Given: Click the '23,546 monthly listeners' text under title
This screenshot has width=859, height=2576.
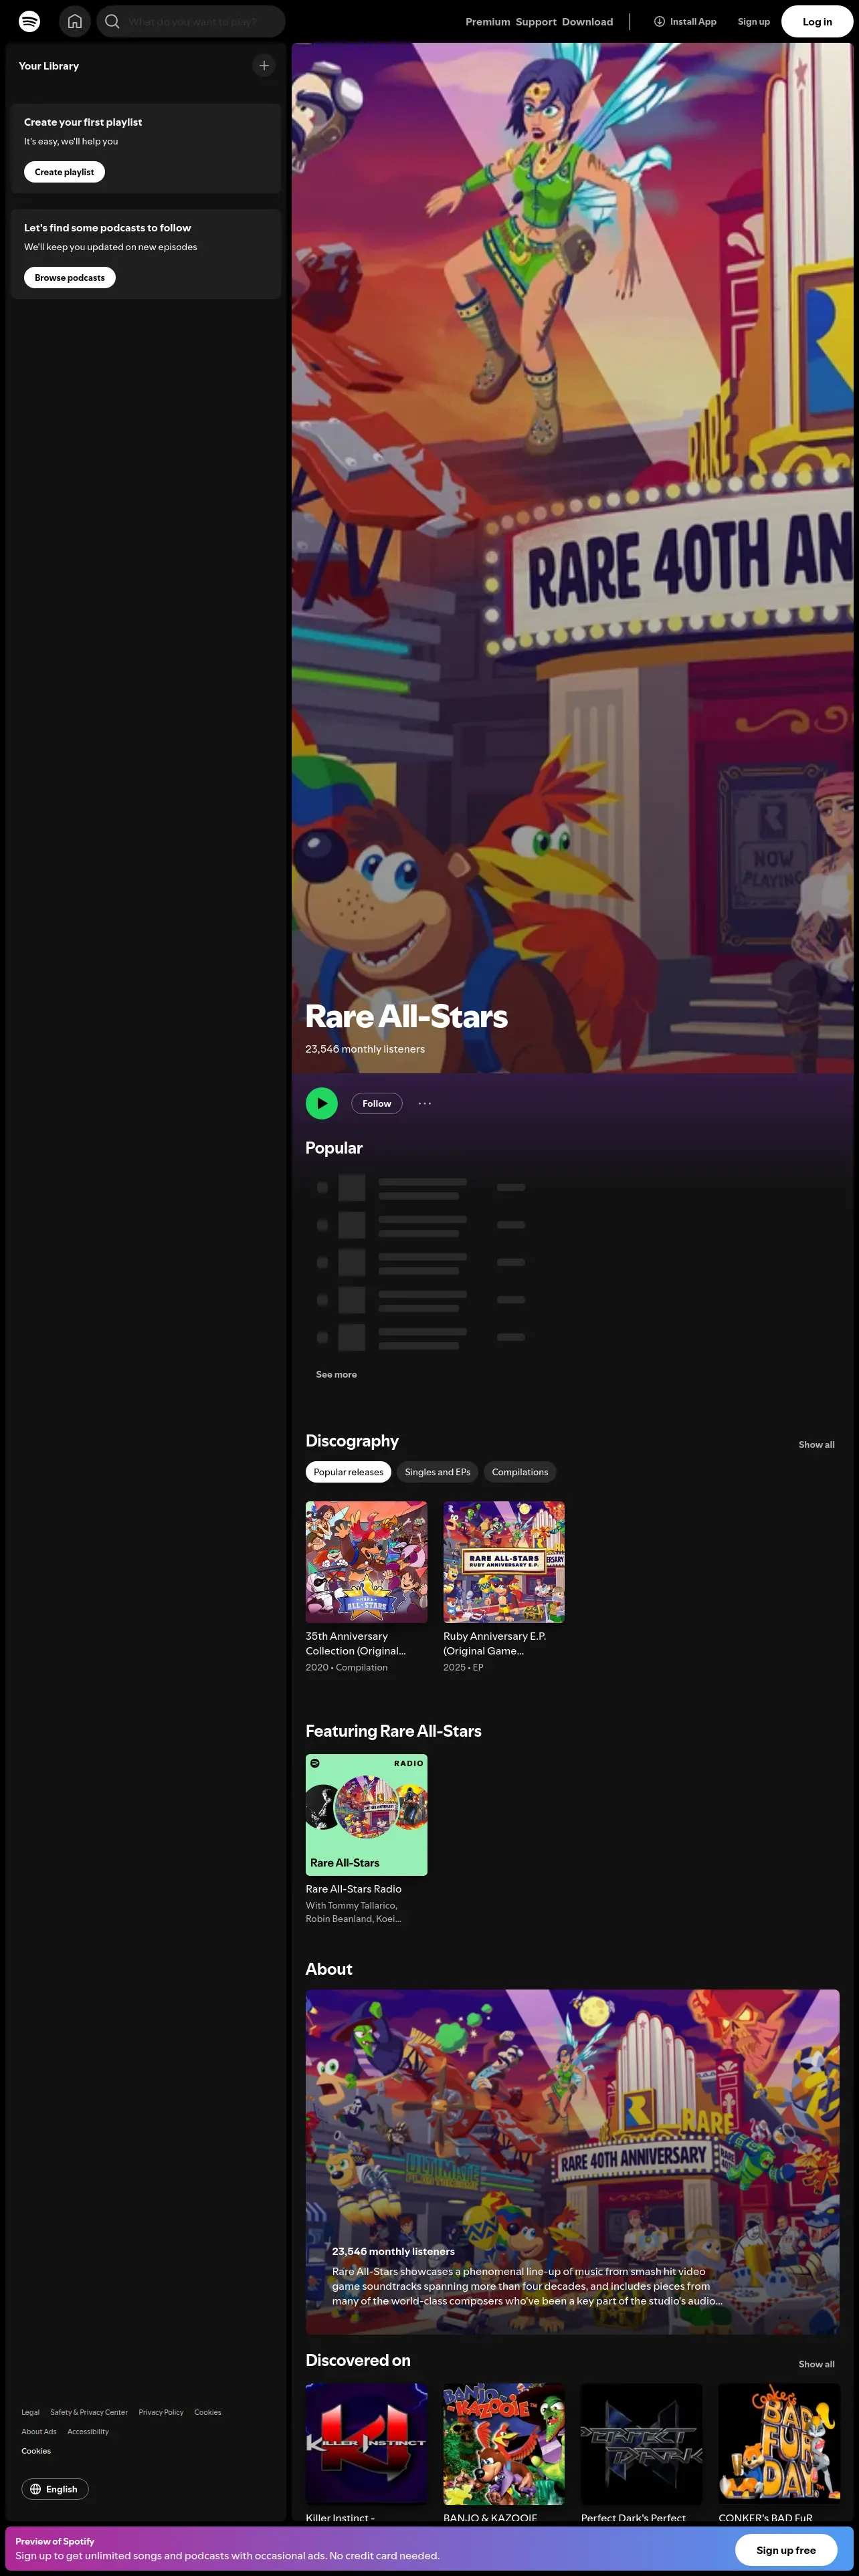Looking at the screenshot, I should (365, 1049).
